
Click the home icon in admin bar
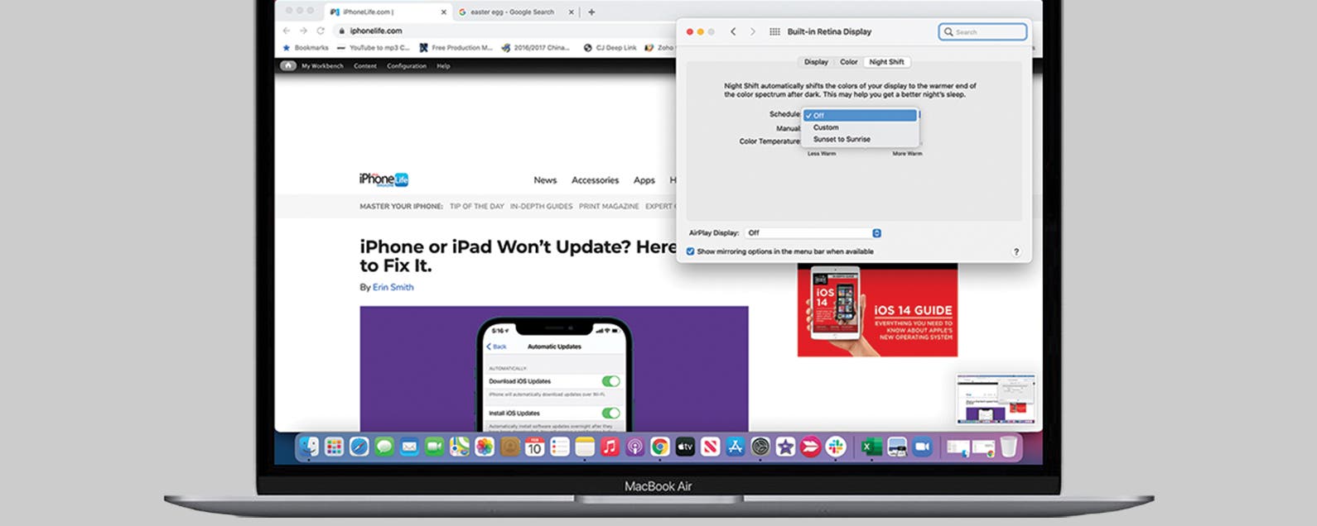287,65
